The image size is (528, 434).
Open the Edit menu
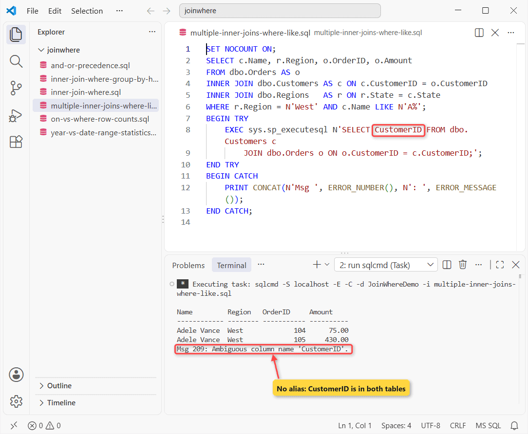coord(55,11)
